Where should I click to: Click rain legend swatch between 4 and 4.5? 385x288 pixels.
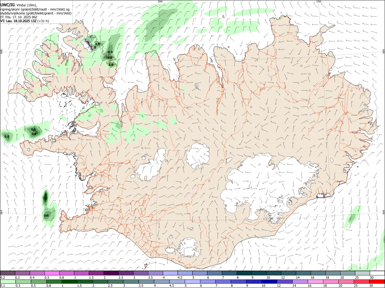pyautogui.click(x=162, y=282)
